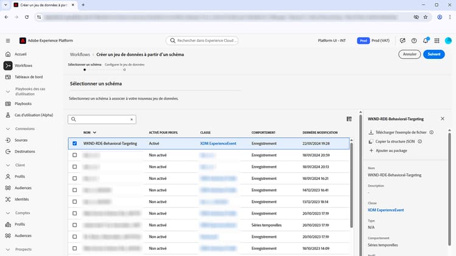Open the app switcher grid
Viewport: 456px width, 256px height.
437,40
